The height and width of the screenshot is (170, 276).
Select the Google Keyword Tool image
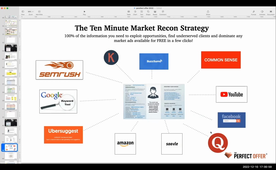tap(58, 101)
